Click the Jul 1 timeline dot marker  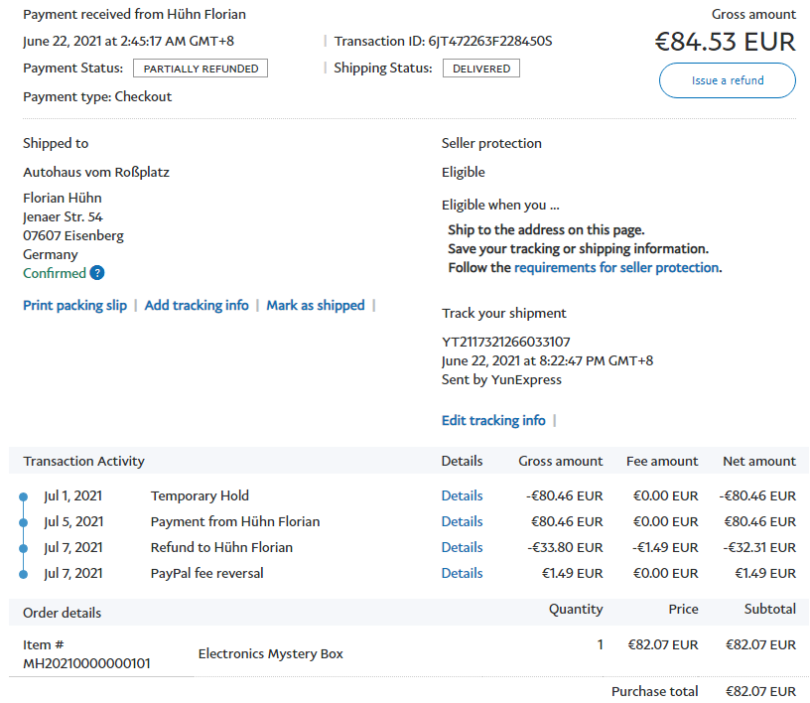click(x=23, y=496)
